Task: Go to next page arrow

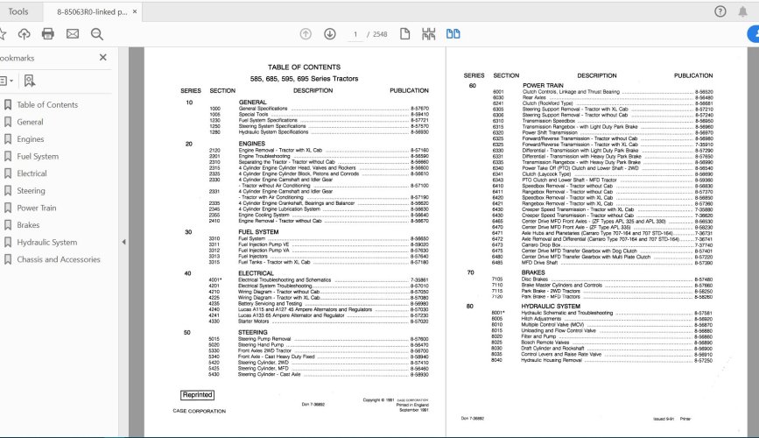Action: click(330, 34)
